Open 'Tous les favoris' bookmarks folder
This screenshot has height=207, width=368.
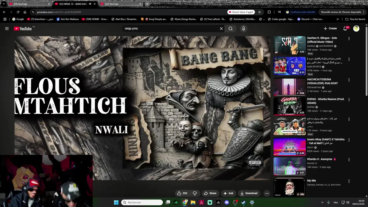click(355, 19)
